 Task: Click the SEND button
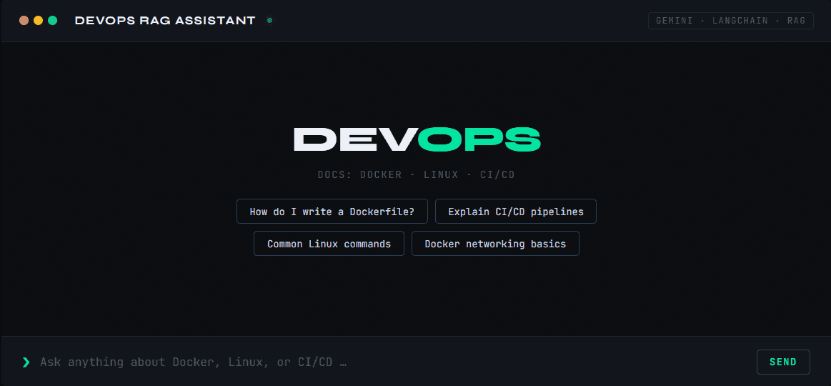point(783,362)
